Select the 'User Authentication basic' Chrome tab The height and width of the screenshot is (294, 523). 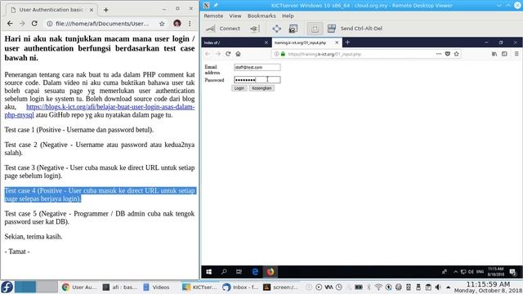pos(51,10)
